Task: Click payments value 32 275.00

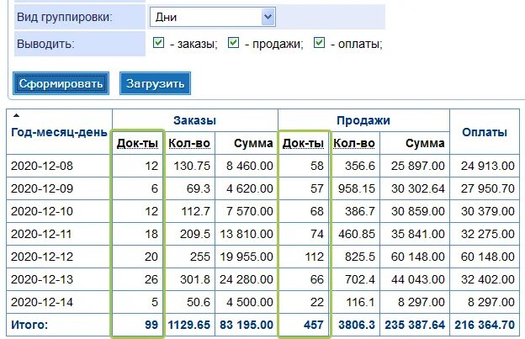Action: [488, 234]
